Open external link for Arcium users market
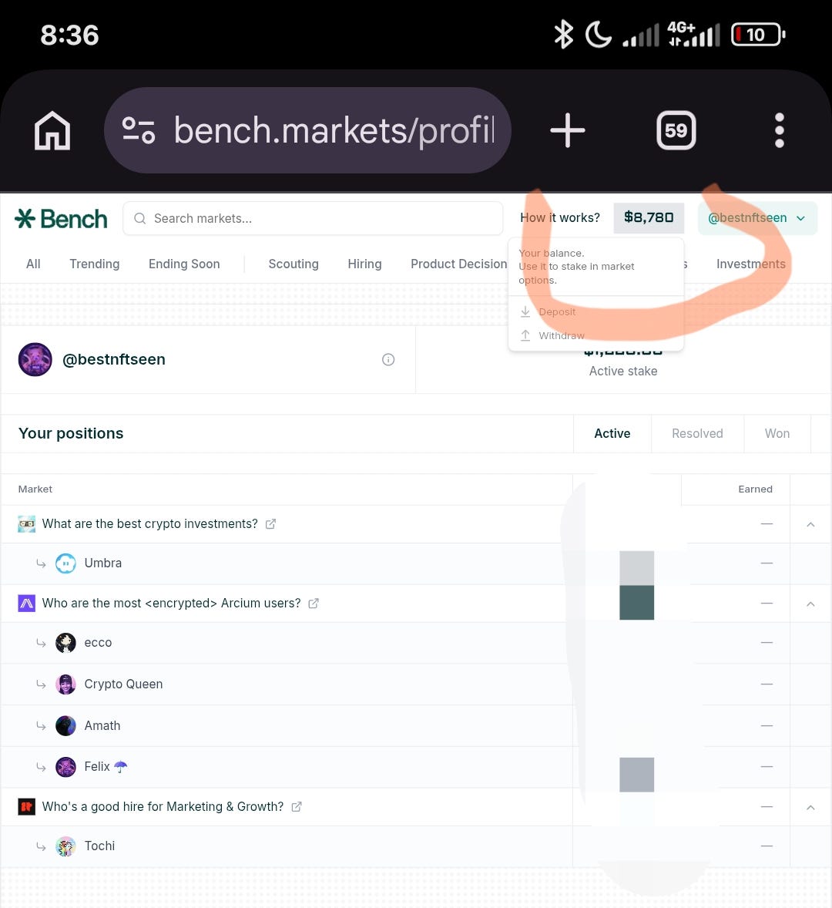The width and height of the screenshot is (832, 908). pos(313,604)
